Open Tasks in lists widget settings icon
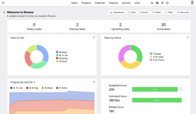Screen dimensions: 196x114 tap(94, 37)
